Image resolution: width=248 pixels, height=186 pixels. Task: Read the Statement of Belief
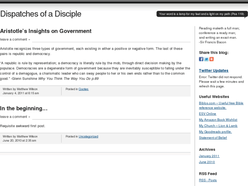coord(213,138)
